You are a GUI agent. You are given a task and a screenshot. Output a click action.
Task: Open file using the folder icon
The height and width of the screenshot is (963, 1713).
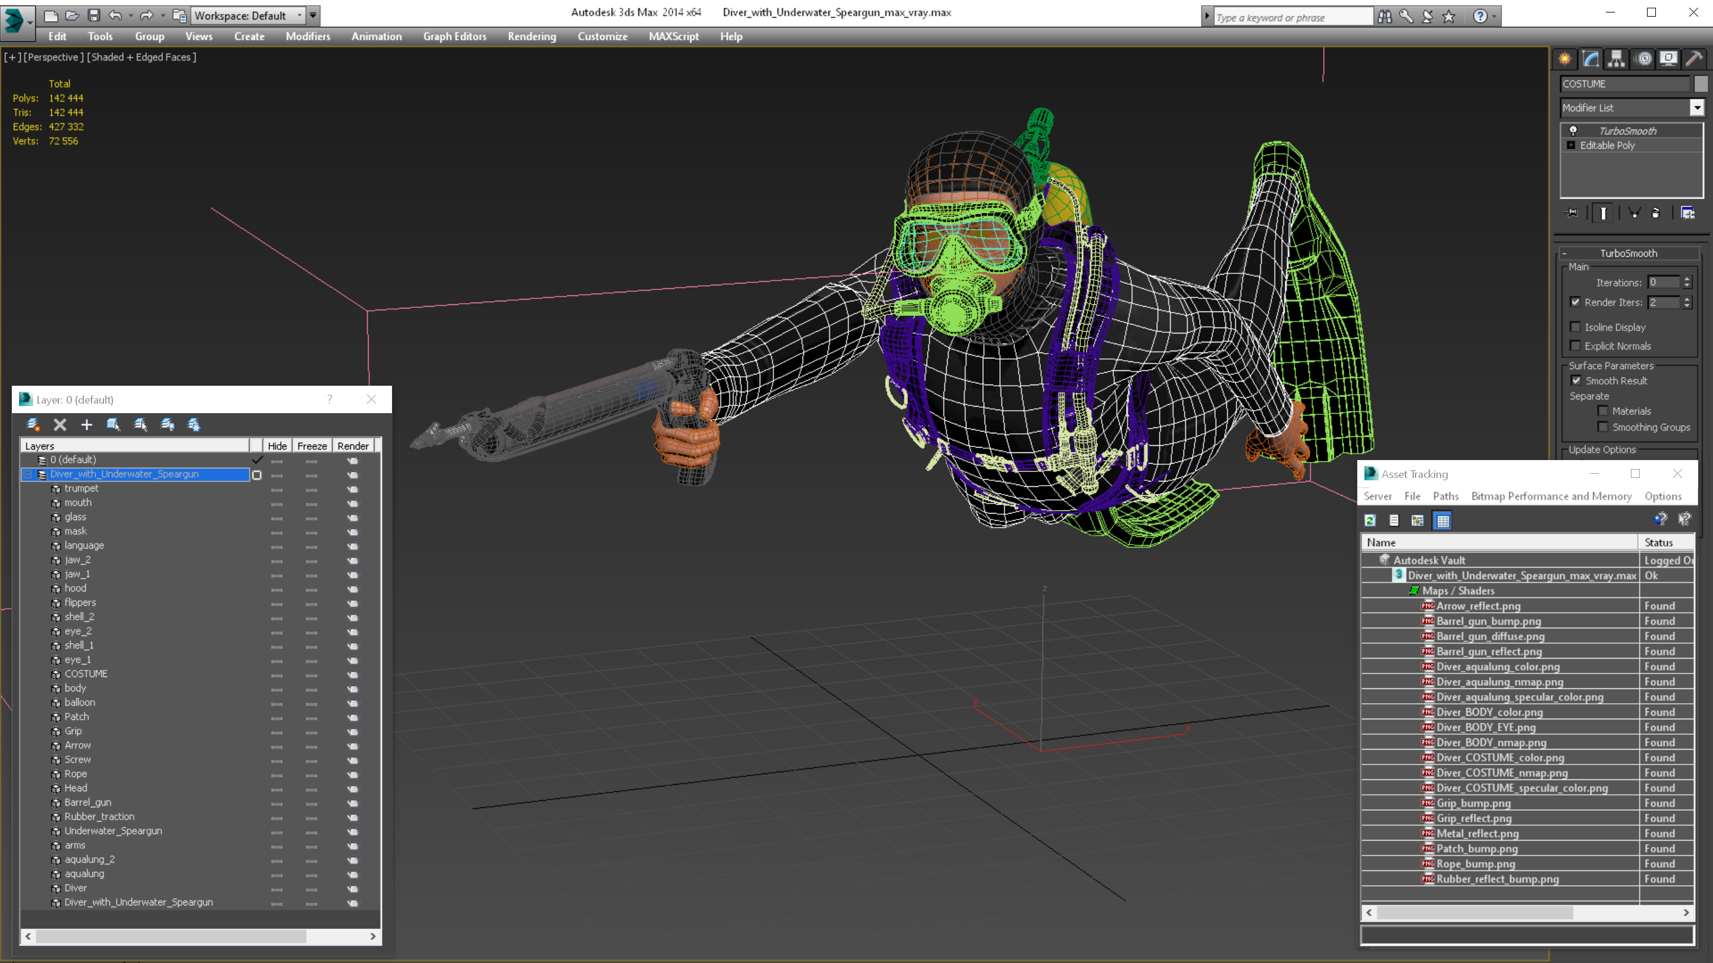[x=72, y=15]
